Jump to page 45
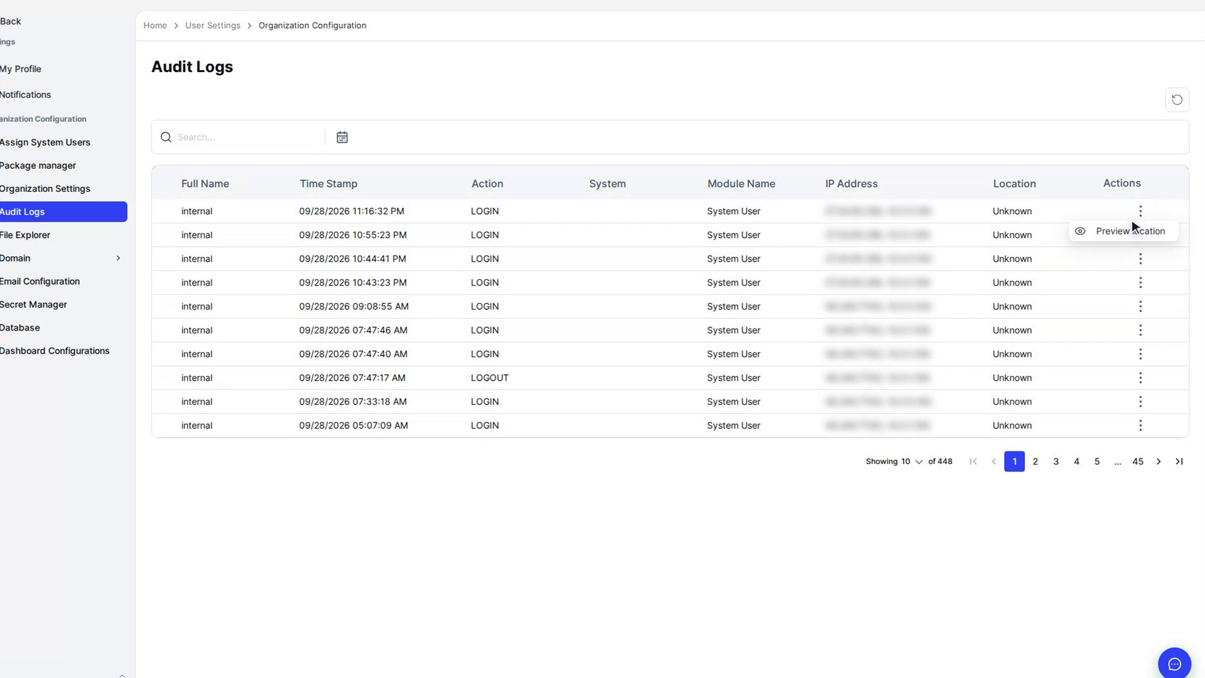1205x678 pixels. coord(1138,461)
